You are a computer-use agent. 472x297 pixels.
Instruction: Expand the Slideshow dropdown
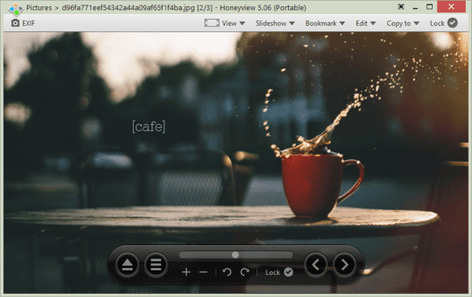pos(275,24)
